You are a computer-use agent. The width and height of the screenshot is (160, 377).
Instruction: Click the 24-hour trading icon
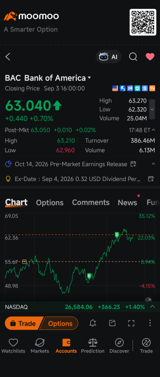pos(130,88)
